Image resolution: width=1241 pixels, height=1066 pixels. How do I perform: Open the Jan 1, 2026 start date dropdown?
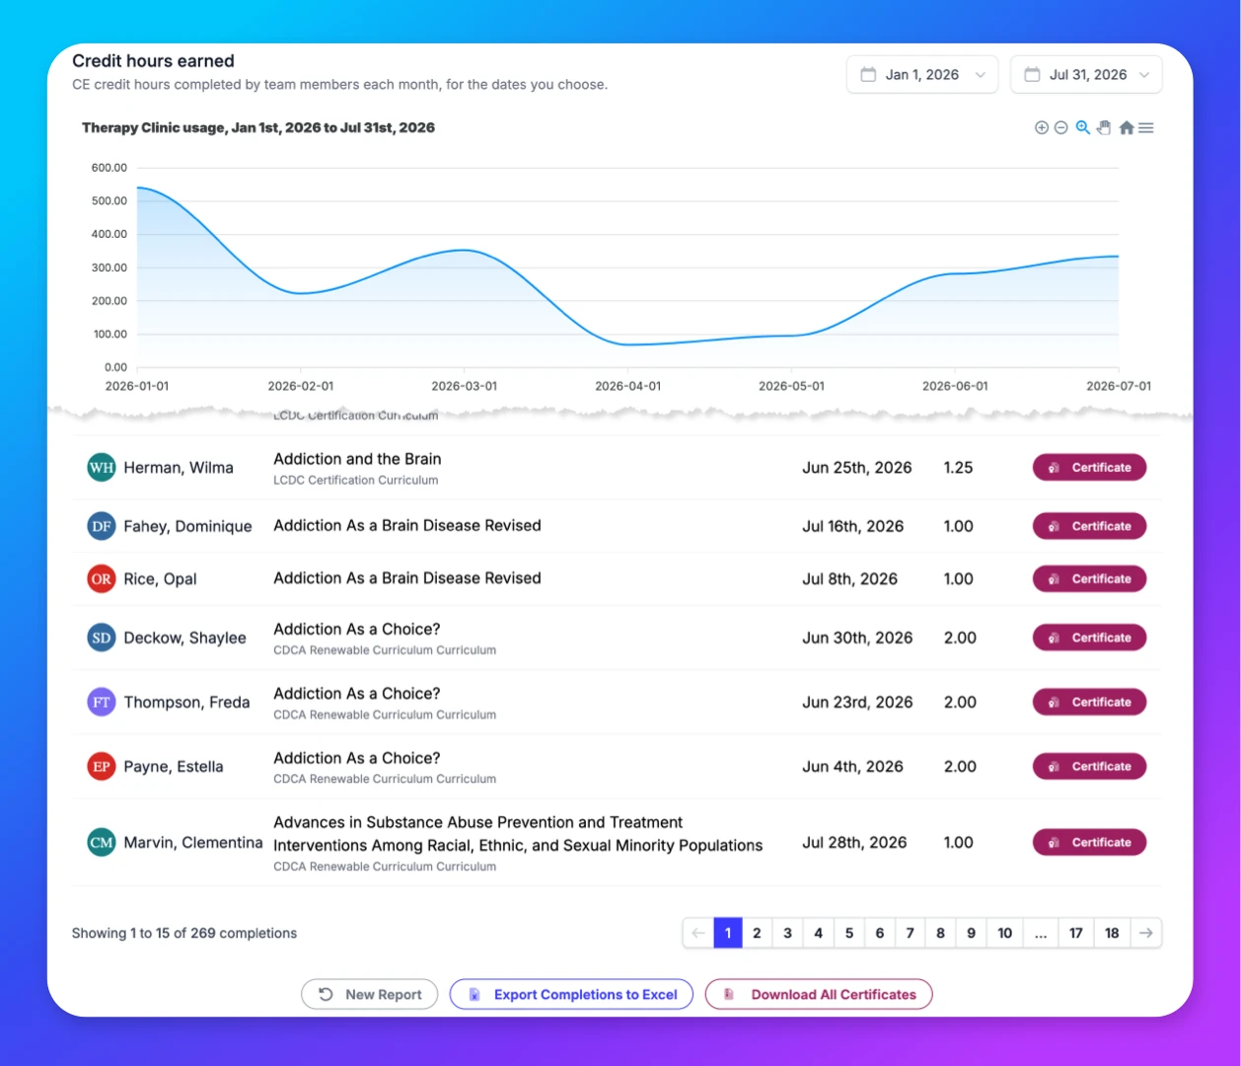click(x=922, y=75)
